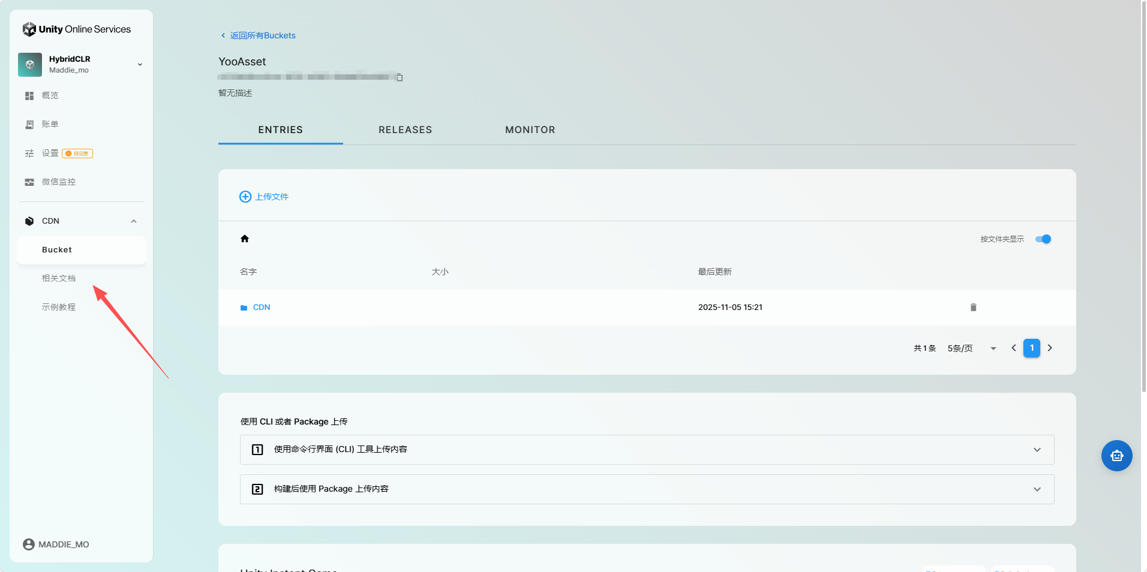Image resolution: width=1147 pixels, height=572 pixels.
Task: Open 概览 overview in the sidebar
Action: tap(50, 95)
